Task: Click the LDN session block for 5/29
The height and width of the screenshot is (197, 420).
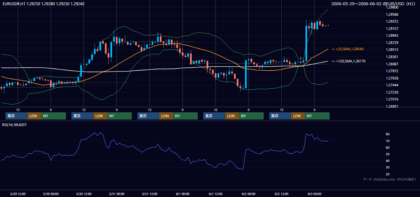Action: tap(34, 116)
